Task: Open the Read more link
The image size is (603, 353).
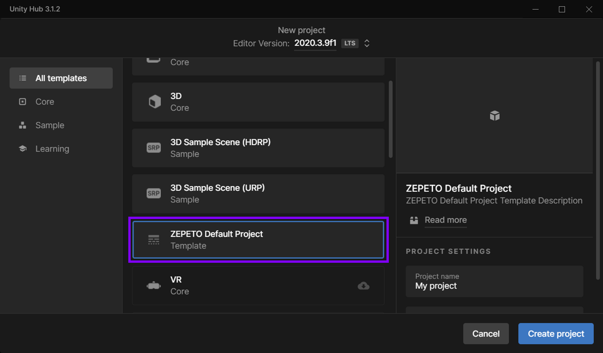Action: (x=446, y=220)
